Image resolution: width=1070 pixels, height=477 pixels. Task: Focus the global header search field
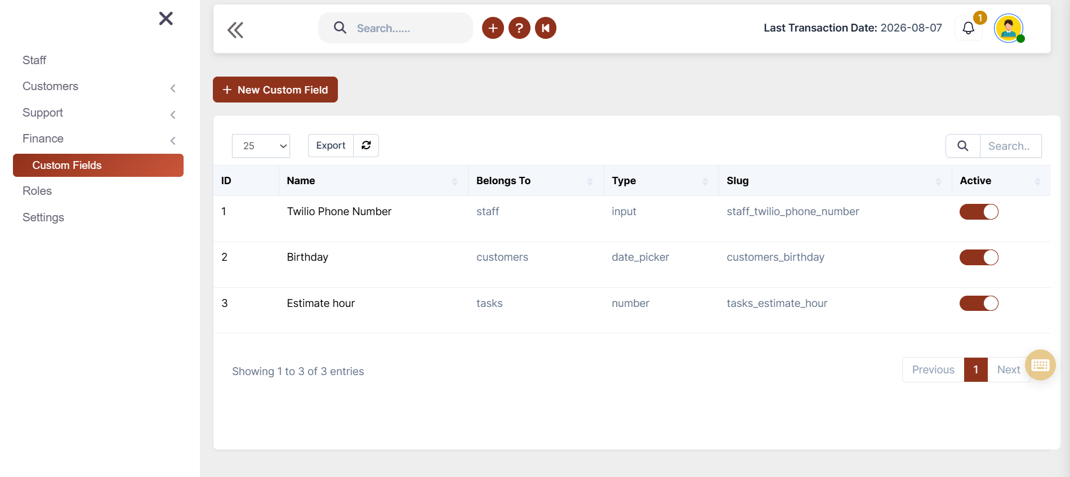395,28
